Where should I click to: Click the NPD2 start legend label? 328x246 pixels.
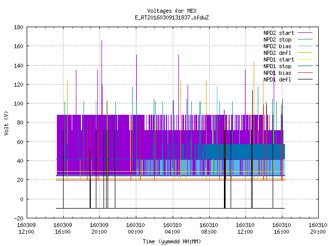click(279, 33)
